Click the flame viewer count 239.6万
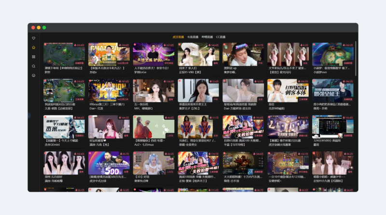The width and height of the screenshot is (386, 215). coord(124,45)
